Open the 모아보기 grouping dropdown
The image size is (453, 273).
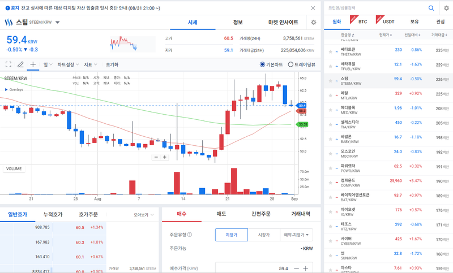(144, 215)
